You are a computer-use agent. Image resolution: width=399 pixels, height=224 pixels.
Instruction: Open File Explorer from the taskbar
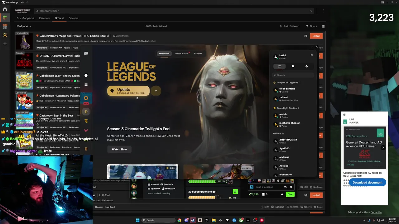pyautogui.click(x=214, y=220)
